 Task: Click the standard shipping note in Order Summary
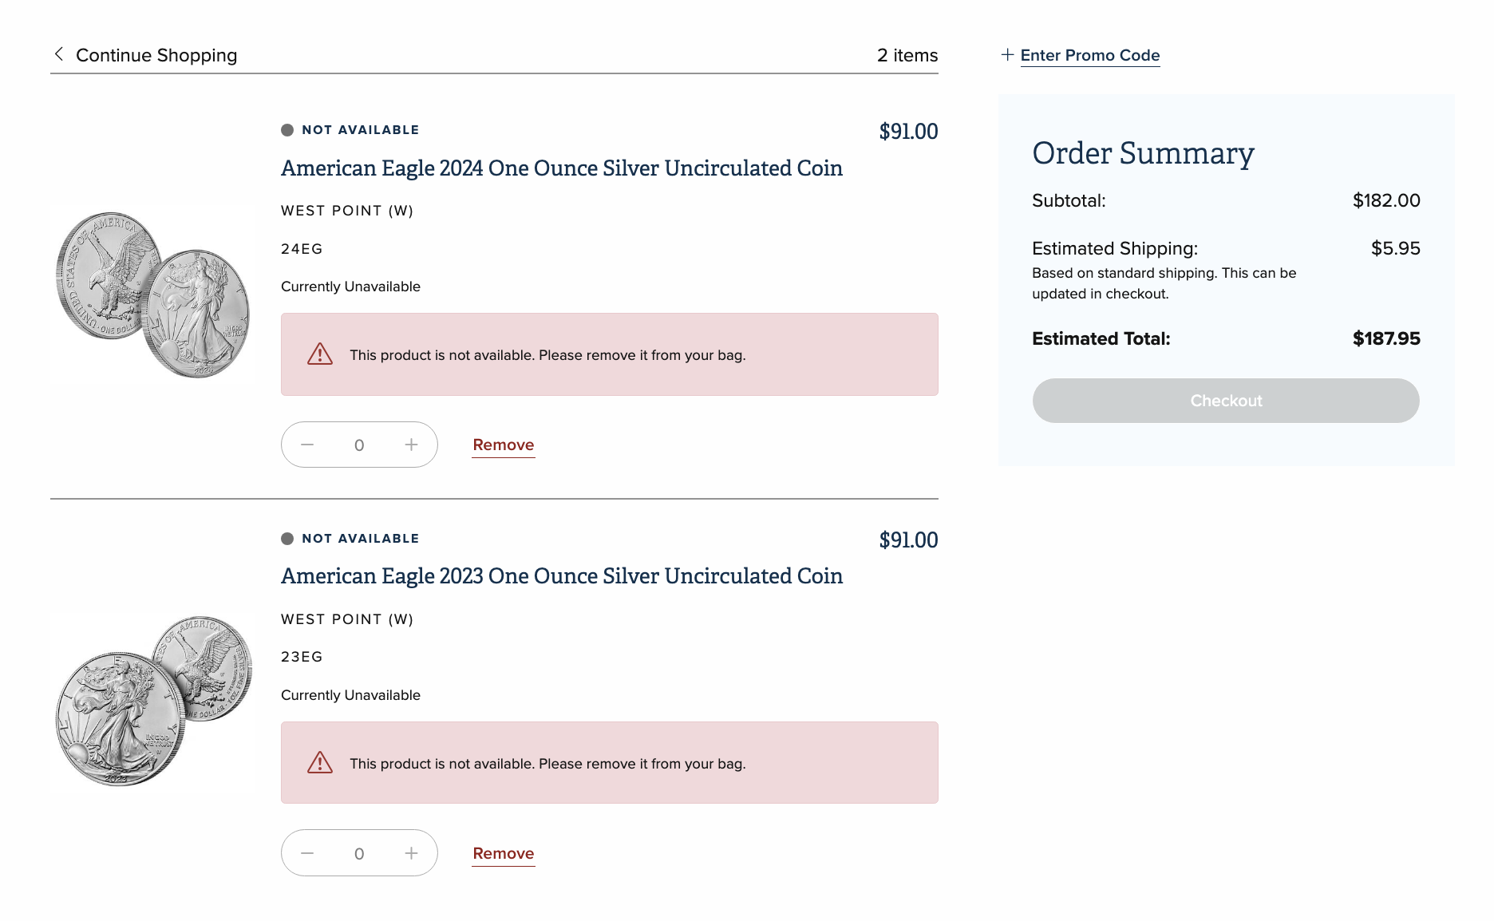(x=1164, y=283)
